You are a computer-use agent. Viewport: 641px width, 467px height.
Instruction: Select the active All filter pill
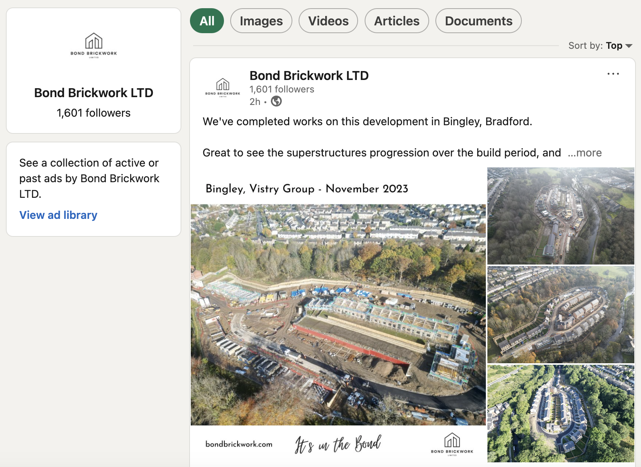(x=207, y=21)
